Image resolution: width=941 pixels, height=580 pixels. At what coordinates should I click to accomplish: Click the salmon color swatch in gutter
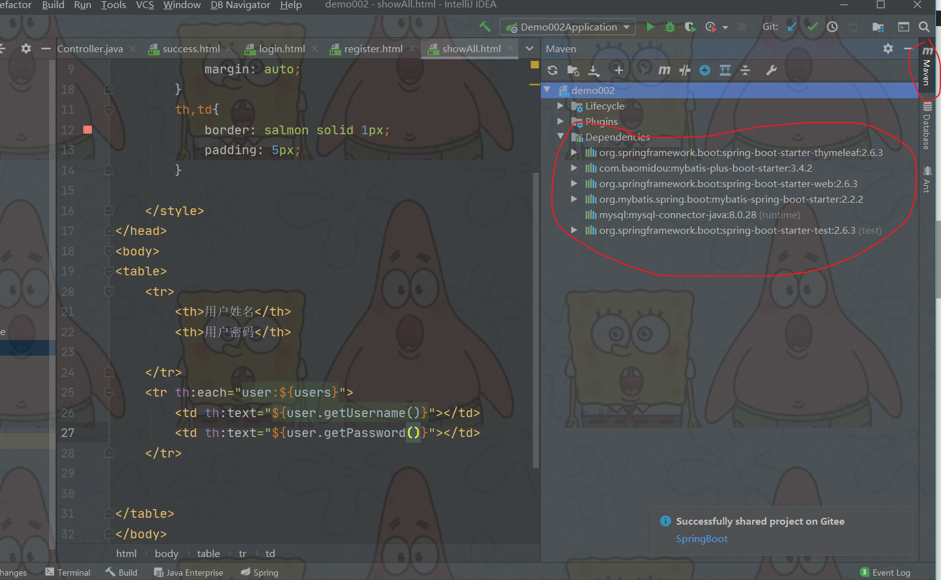click(88, 129)
